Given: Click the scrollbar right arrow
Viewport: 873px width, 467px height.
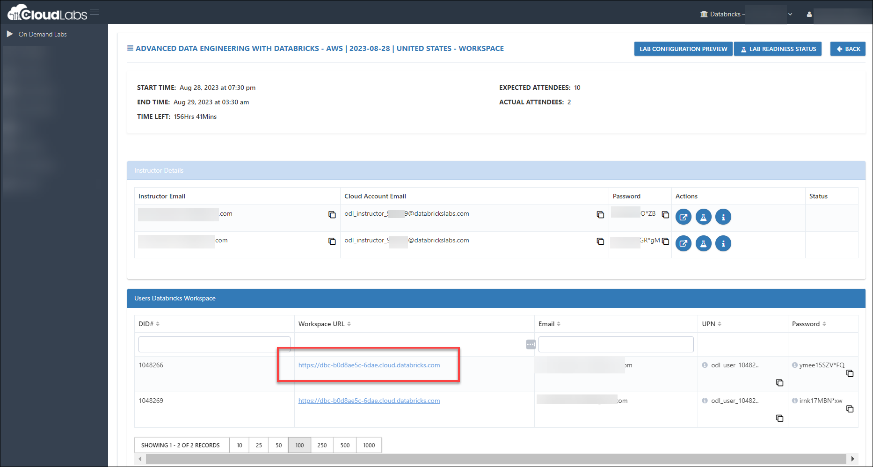Looking at the screenshot, I should [852, 459].
